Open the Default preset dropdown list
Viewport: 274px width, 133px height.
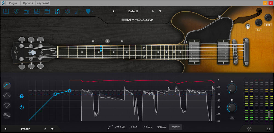pyautogui.click(x=160, y=11)
